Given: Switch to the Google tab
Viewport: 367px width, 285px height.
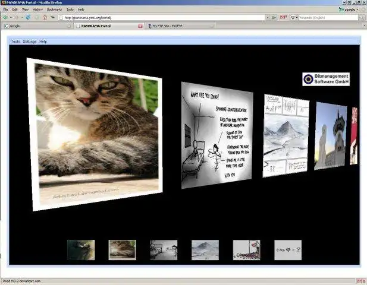Looking at the screenshot, I should tap(36, 26).
